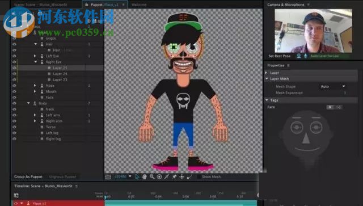Click puppet icon next to Nose

42,86
